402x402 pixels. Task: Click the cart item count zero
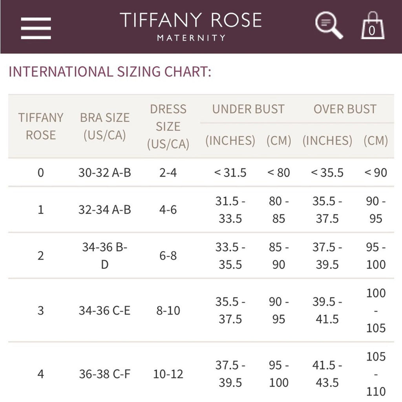372,31
